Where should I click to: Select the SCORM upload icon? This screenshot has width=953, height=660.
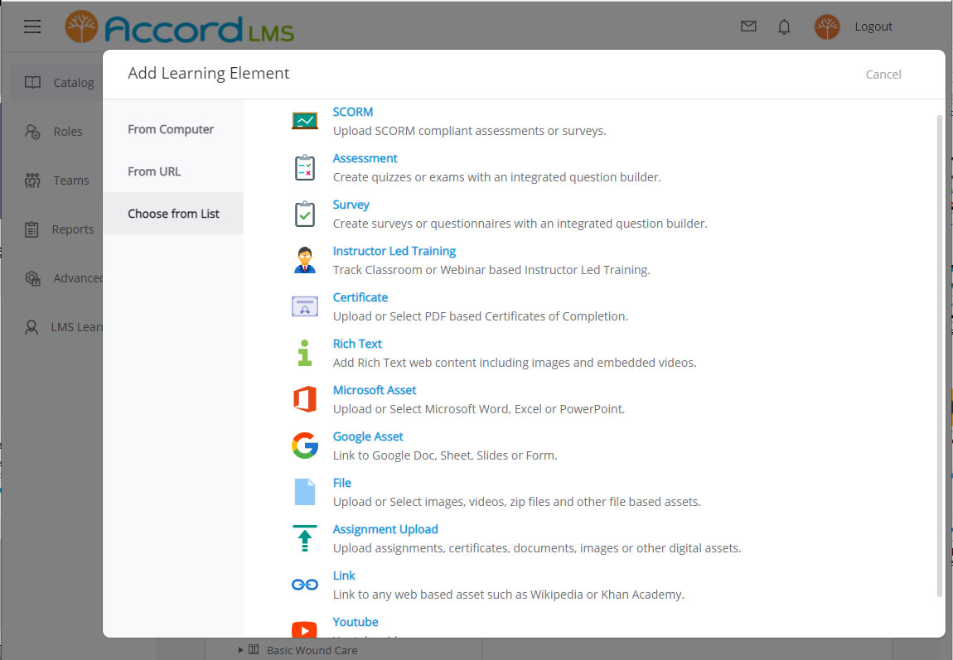pos(304,119)
